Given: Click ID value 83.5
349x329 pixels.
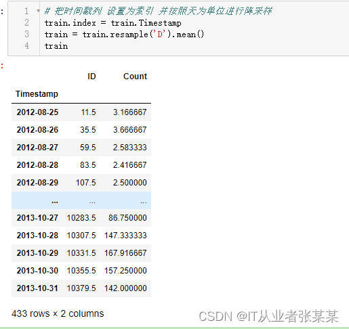Looking at the screenshot, I should click(88, 165).
